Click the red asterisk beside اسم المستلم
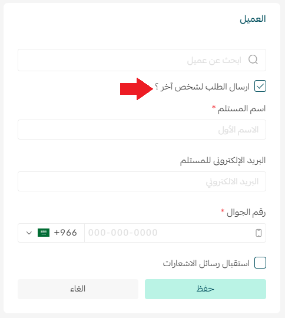 pos(214,107)
